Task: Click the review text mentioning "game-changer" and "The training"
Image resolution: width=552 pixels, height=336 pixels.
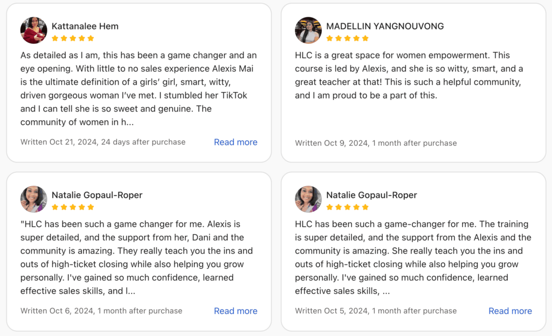Action: point(413,257)
